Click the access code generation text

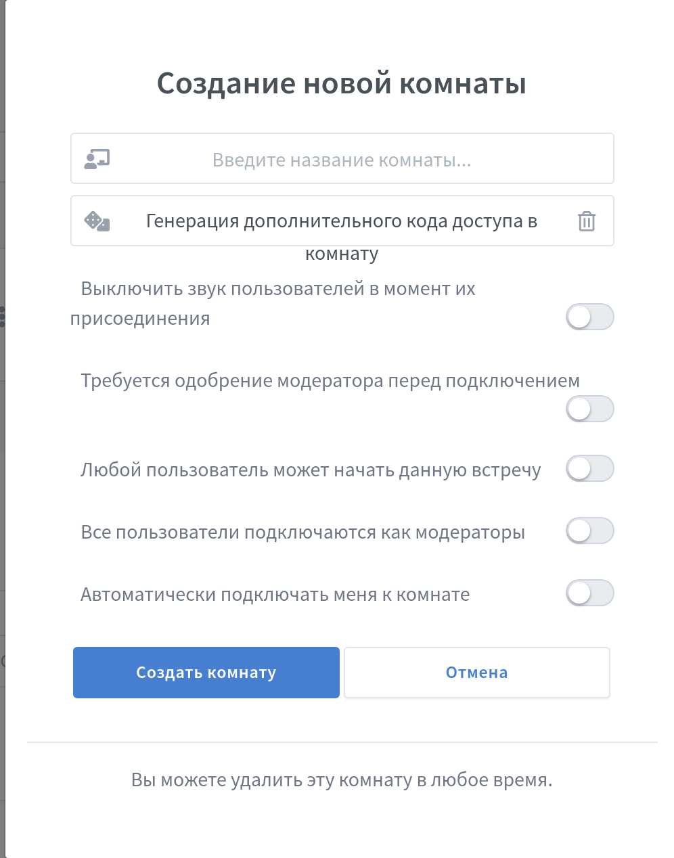click(x=342, y=221)
